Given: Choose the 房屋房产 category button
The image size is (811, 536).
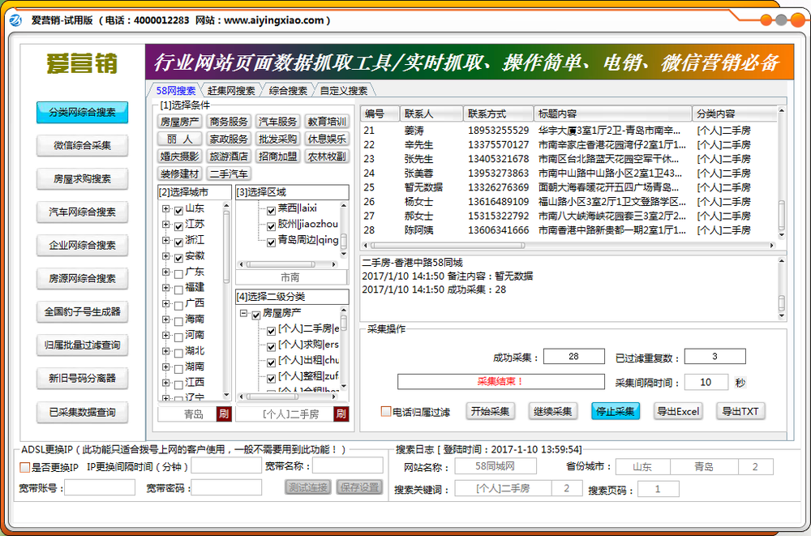Looking at the screenshot, I should coord(179,122).
